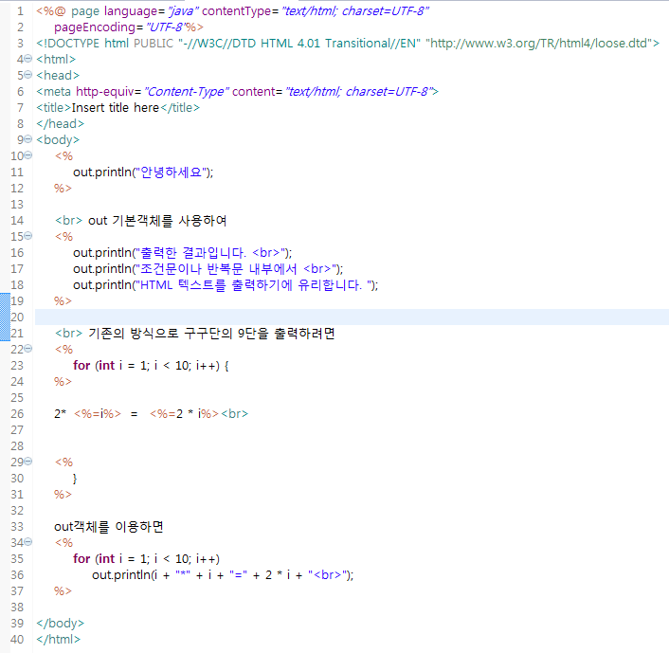The image size is (669, 653).
Task: Click line number 13 in the gutter
Action: (x=17, y=205)
